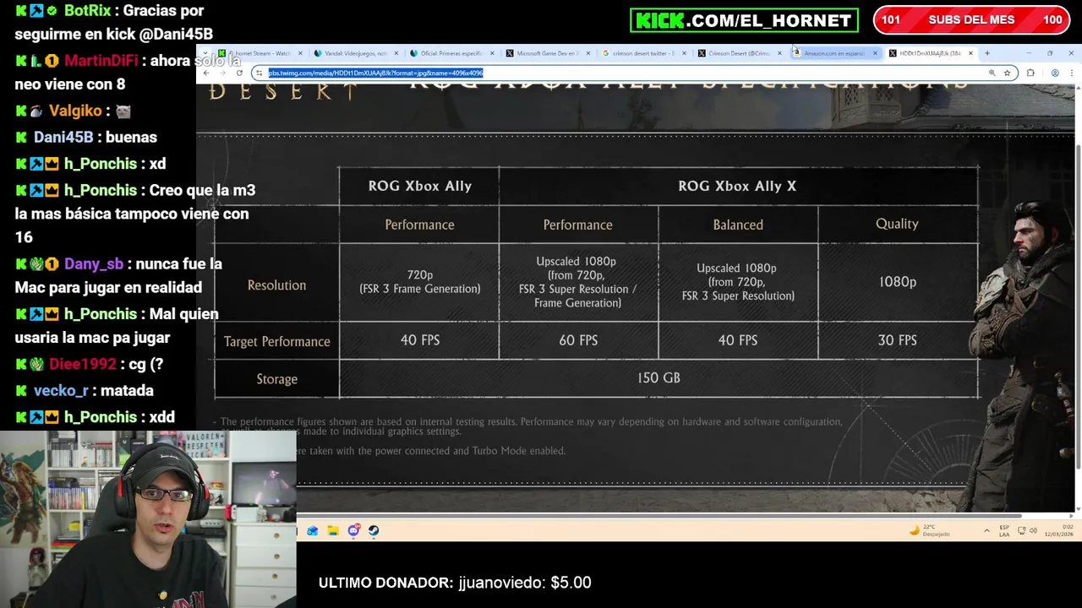The height and width of the screenshot is (608, 1082).
Task: Open the browser extensions menu
Action: click(x=1030, y=73)
